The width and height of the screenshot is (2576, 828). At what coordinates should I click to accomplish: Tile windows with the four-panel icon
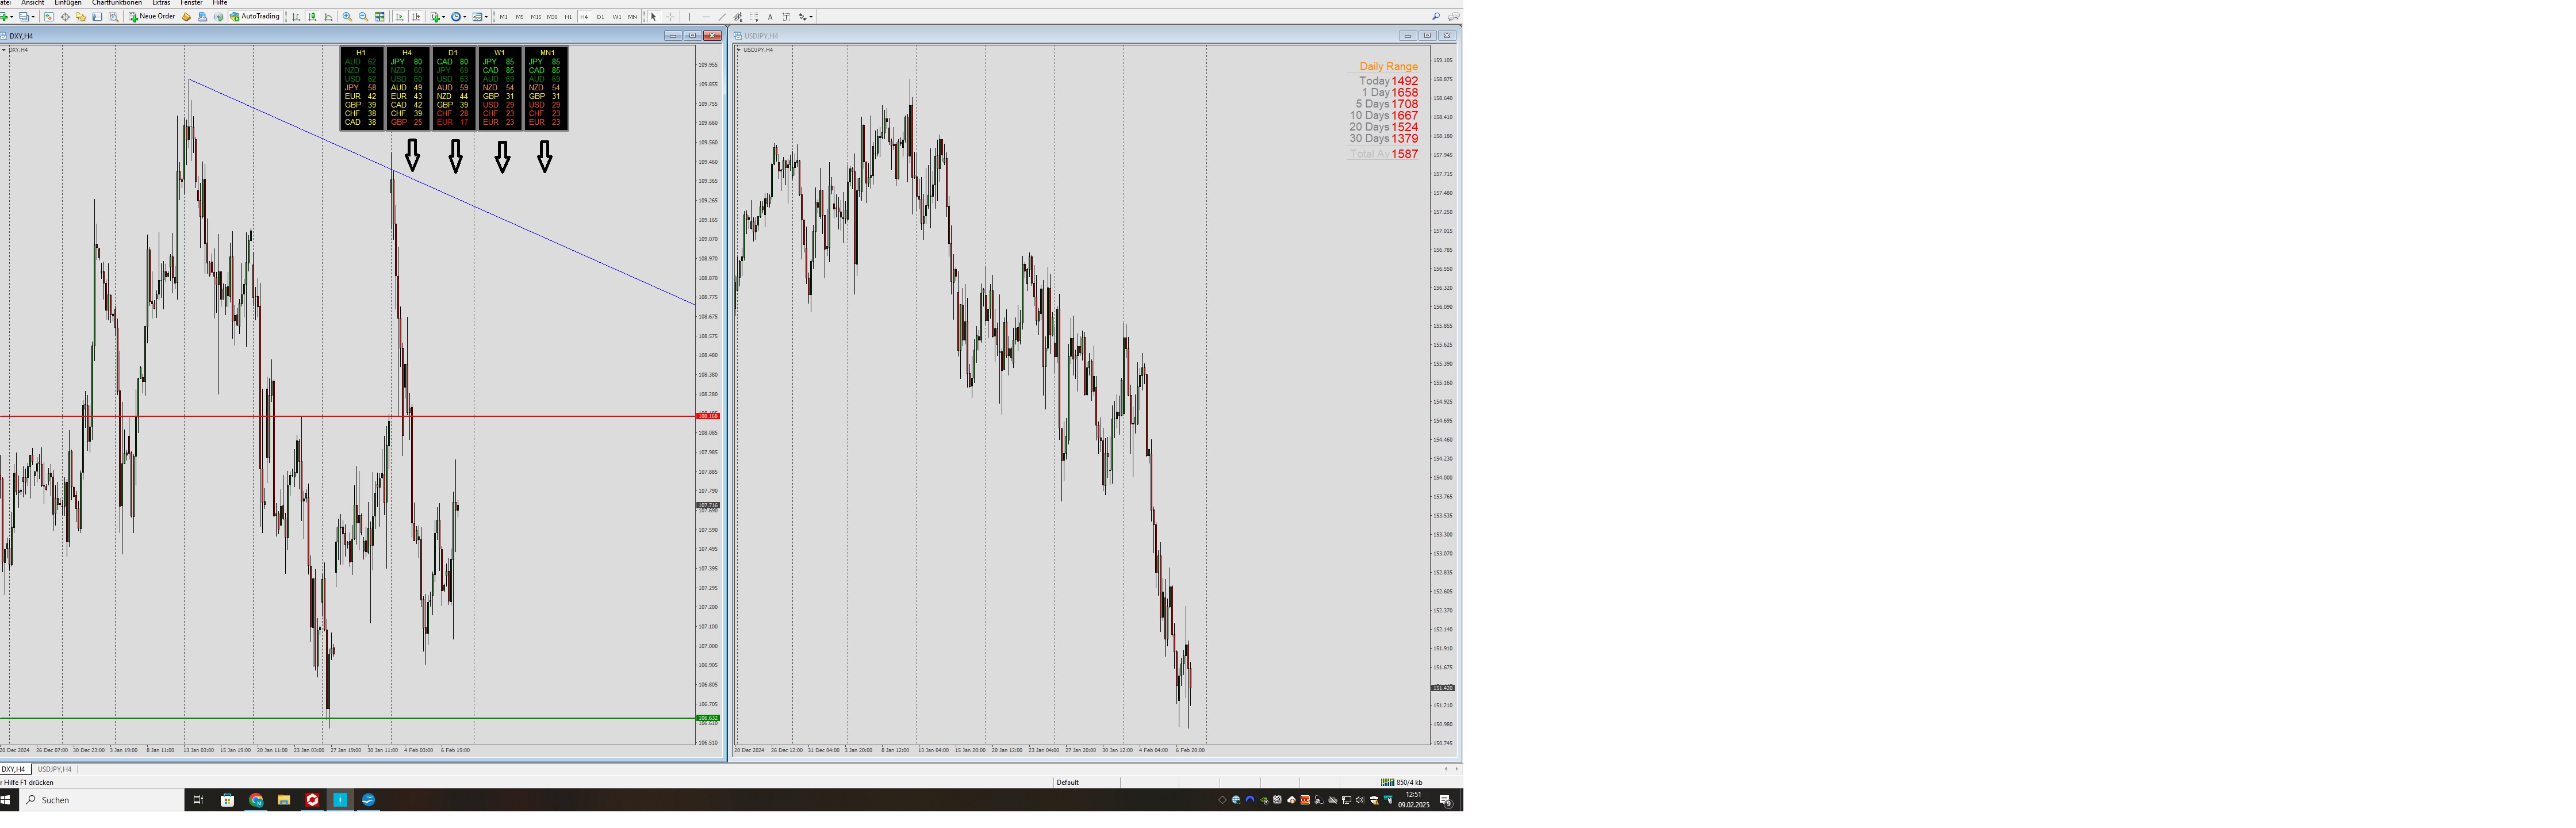[380, 17]
